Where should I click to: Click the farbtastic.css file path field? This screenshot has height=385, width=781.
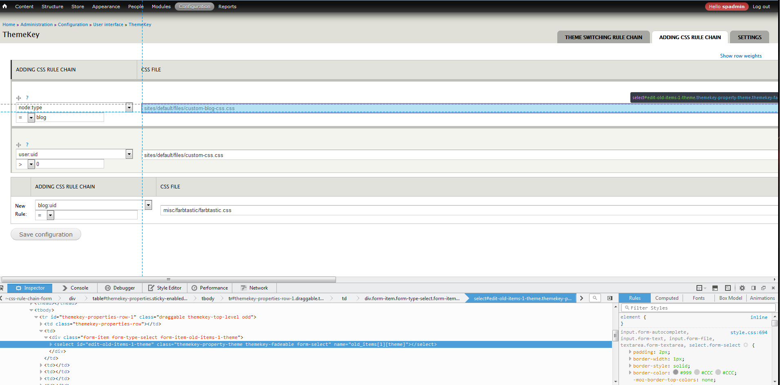click(x=469, y=210)
